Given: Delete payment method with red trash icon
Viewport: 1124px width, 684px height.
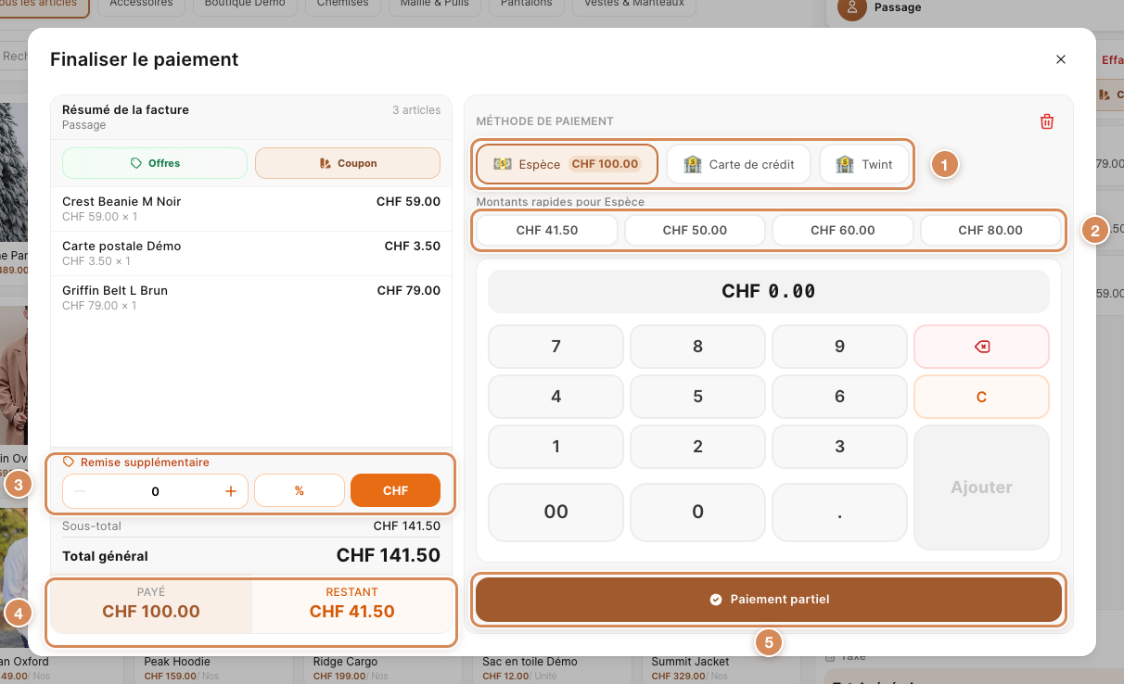Looking at the screenshot, I should pyautogui.click(x=1047, y=121).
